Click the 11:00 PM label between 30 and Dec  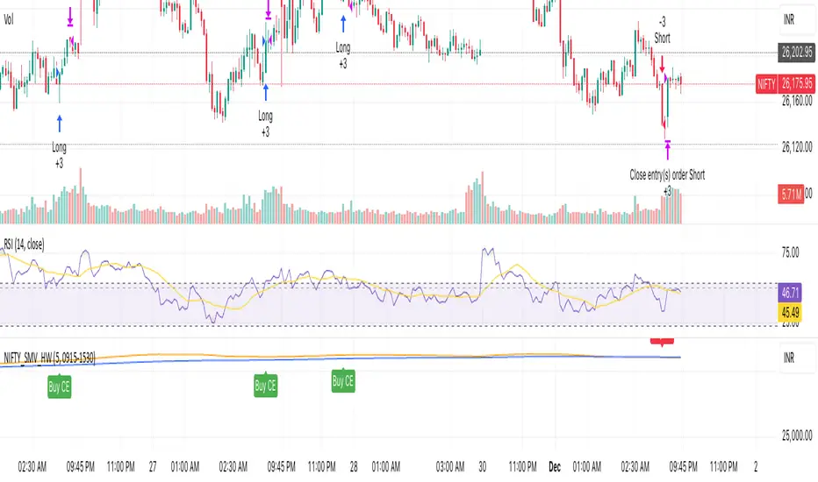pyautogui.click(x=523, y=467)
